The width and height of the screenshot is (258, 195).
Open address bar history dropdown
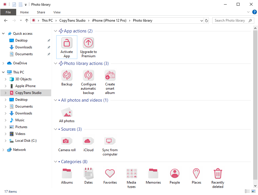[x=201, y=20]
